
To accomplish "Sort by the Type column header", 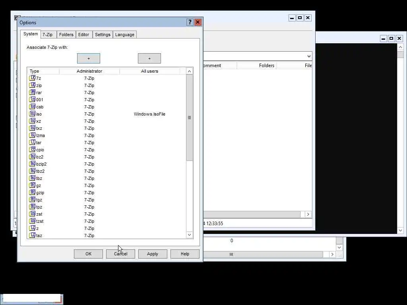I will (x=43, y=71).
